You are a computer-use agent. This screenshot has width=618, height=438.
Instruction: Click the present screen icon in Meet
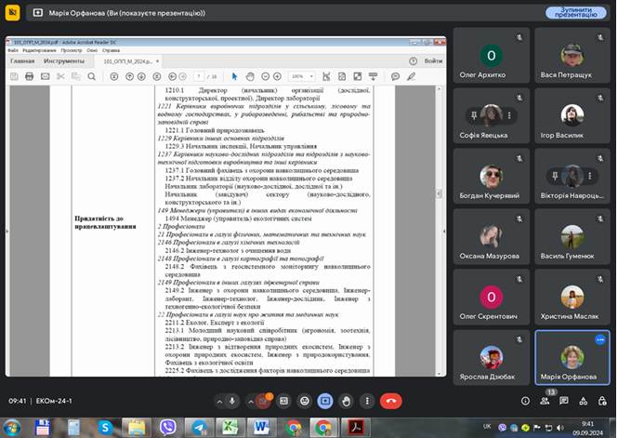click(325, 401)
